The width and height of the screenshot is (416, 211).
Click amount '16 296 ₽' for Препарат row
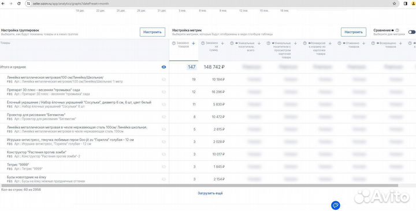(218, 92)
